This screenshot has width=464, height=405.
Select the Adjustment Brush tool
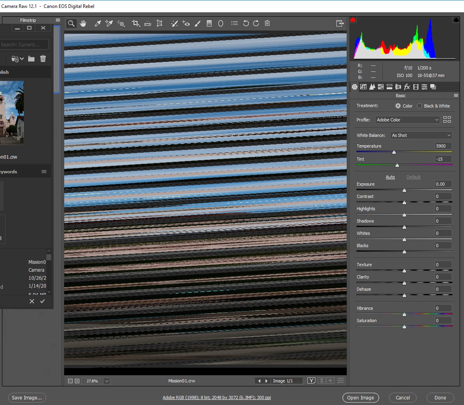(198, 23)
